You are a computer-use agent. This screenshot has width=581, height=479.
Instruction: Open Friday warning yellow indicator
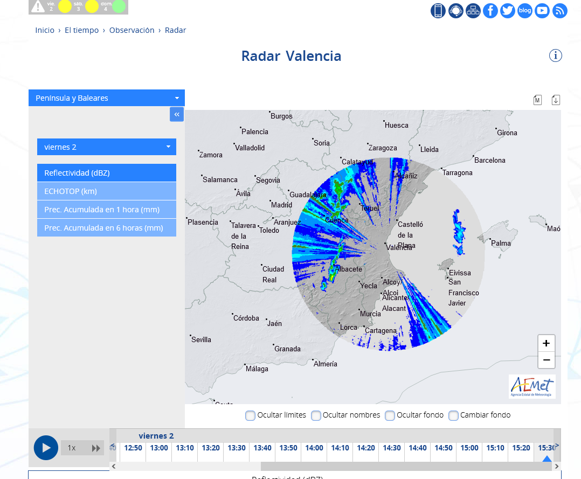pos(65,6)
